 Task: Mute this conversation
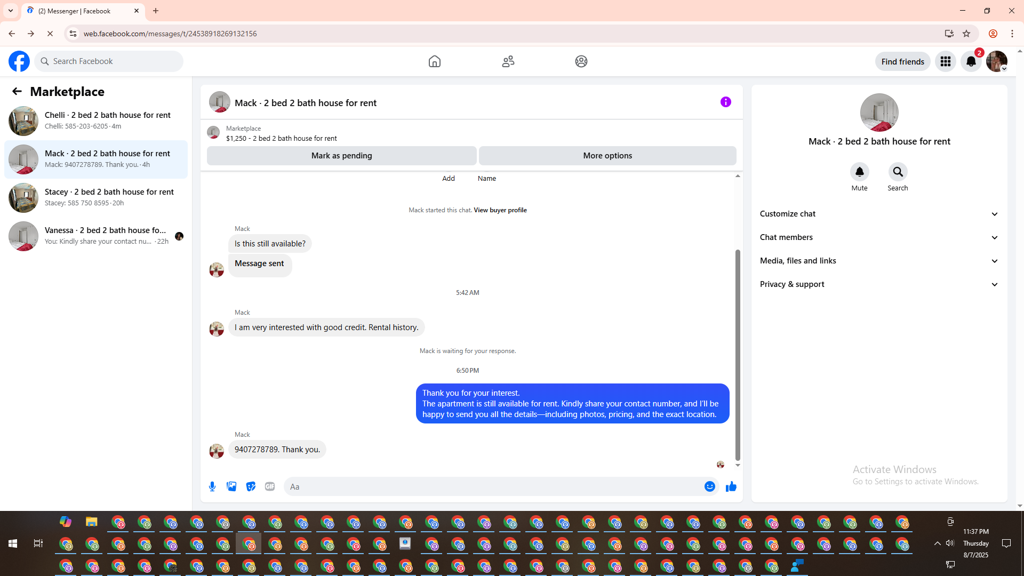(859, 172)
